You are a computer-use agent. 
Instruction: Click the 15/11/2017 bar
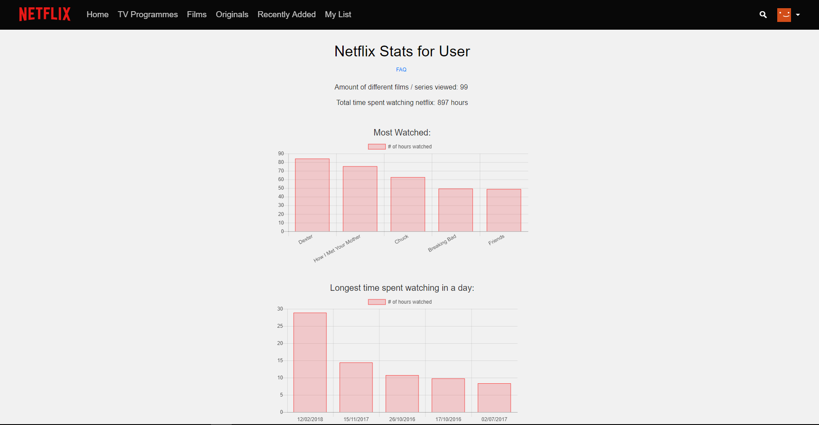[x=356, y=387]
